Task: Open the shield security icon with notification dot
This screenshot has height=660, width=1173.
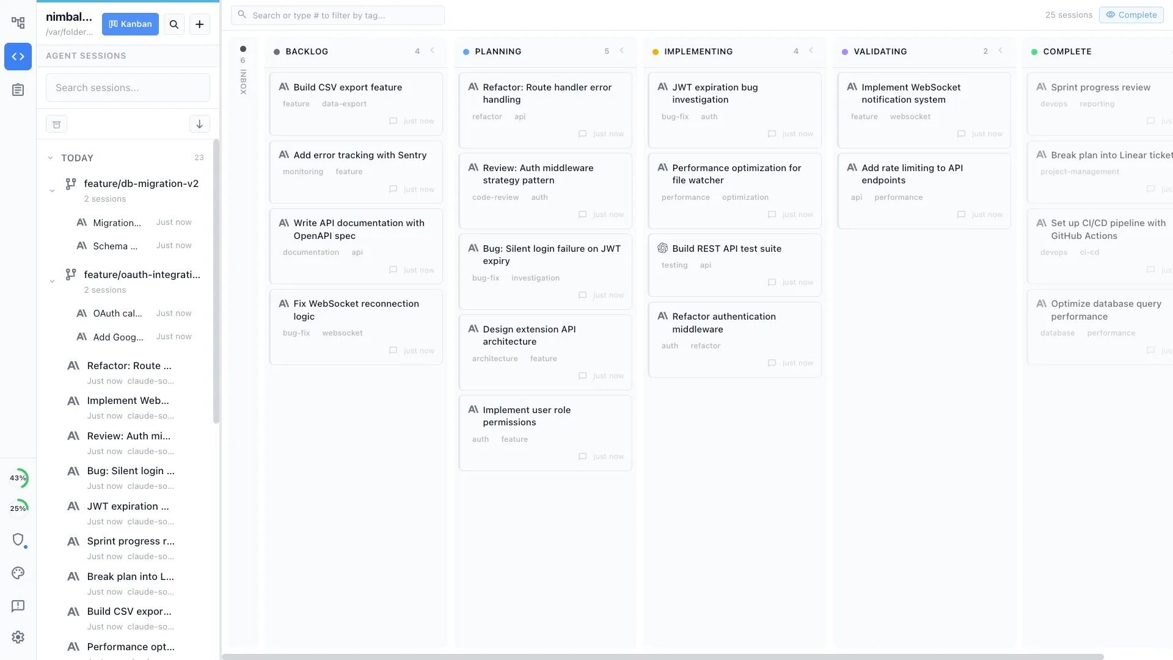Action: (x=18, y=541)
